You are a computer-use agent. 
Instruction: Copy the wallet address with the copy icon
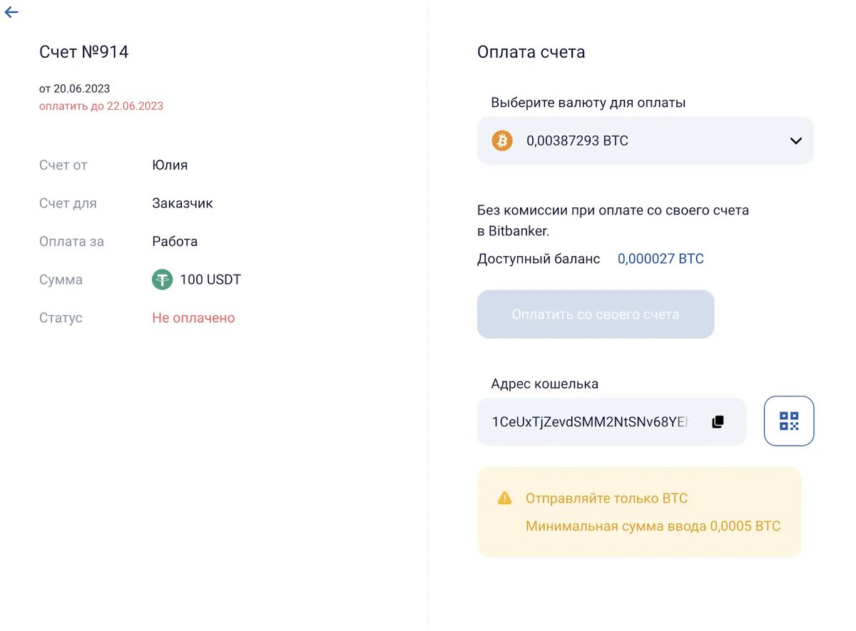click(718, 422)
